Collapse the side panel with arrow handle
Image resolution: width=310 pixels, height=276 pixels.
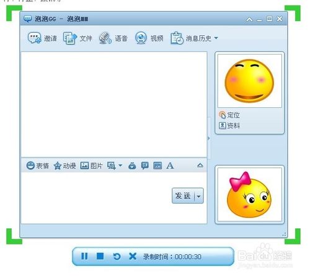coord(209,138)
